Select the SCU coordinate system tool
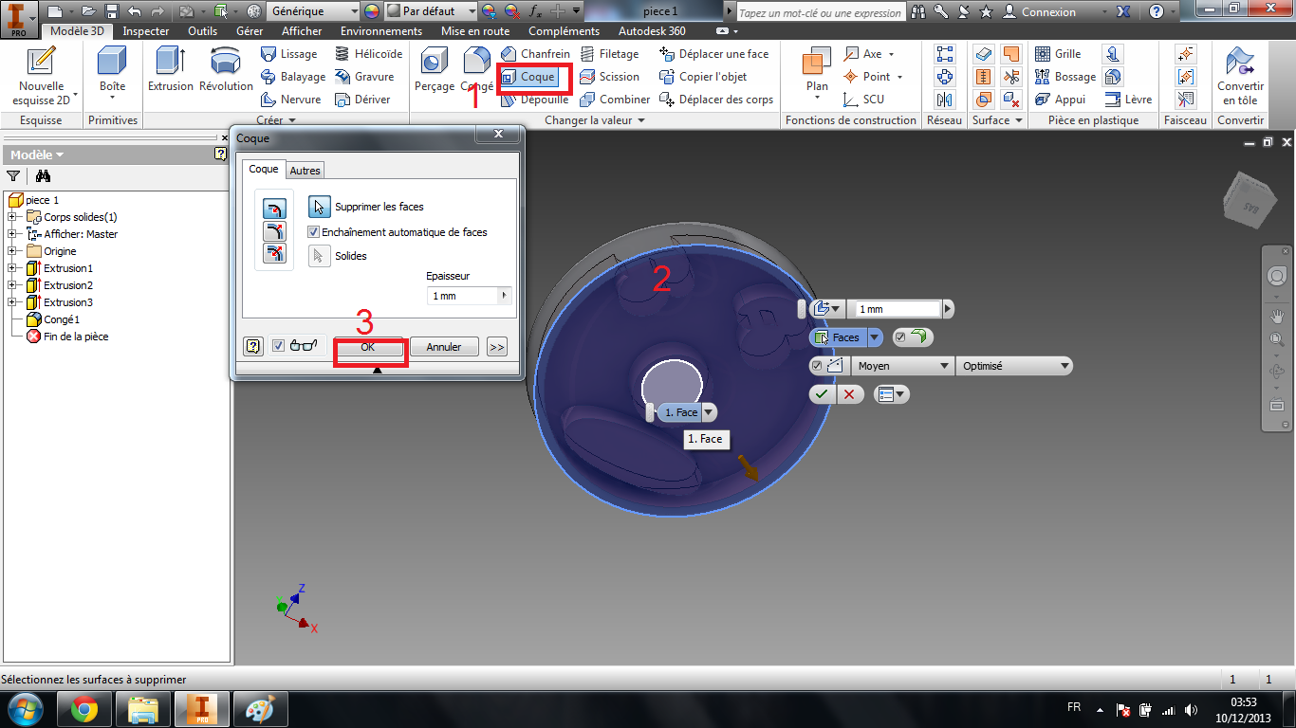Screen dimensions: 1296x728 click(864, 100)
